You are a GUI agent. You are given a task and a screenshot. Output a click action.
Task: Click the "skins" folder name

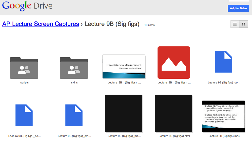point(74,82)
